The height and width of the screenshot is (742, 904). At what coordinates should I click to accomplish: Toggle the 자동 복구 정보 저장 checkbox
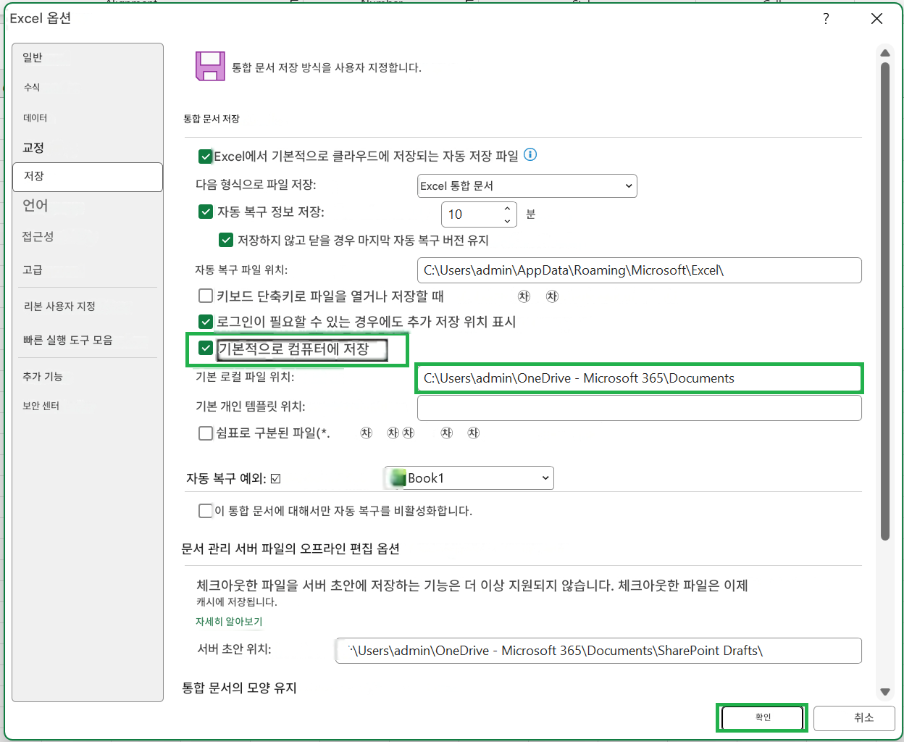205,212
